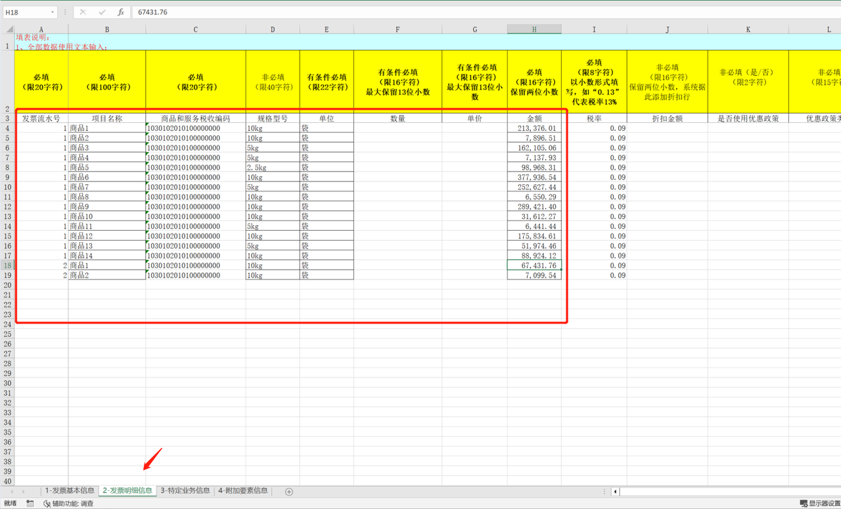Image resolution: width=841 pixels, height=509 pixels.
Task: Switch to 1-发票基本信息 sheet tab
Action: 70,491
